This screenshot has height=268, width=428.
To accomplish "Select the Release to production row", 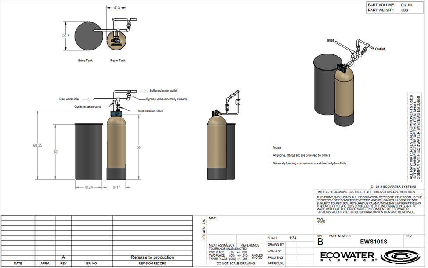I will [x=152, y=257].
